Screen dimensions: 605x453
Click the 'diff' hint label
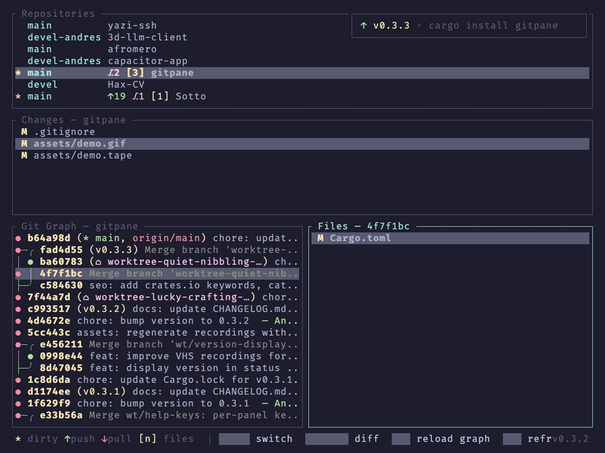[367, 439]
